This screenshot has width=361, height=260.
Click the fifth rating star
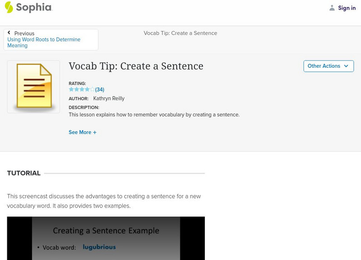[93, 89]
